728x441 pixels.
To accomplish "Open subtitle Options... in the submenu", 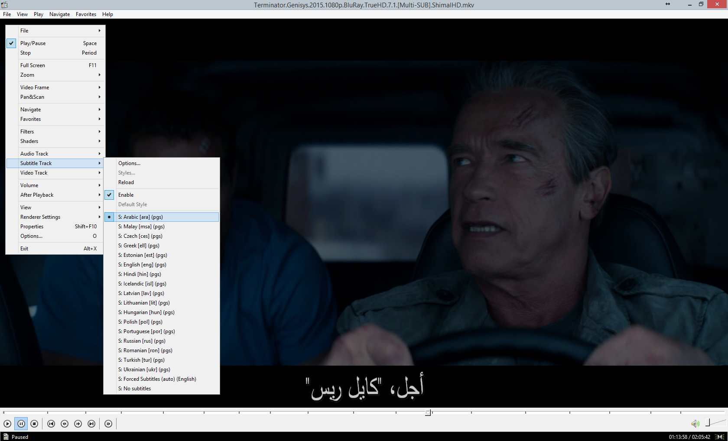I will 129,163.
